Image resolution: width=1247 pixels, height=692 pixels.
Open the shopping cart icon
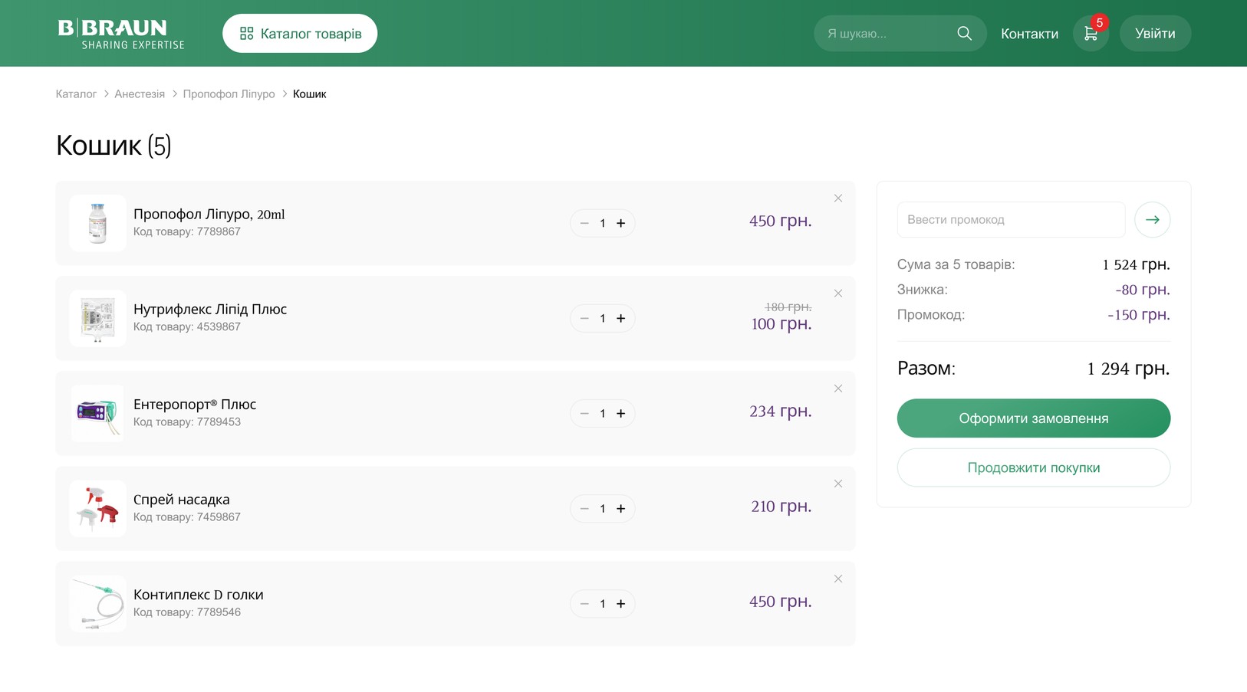coord(1091,34)
